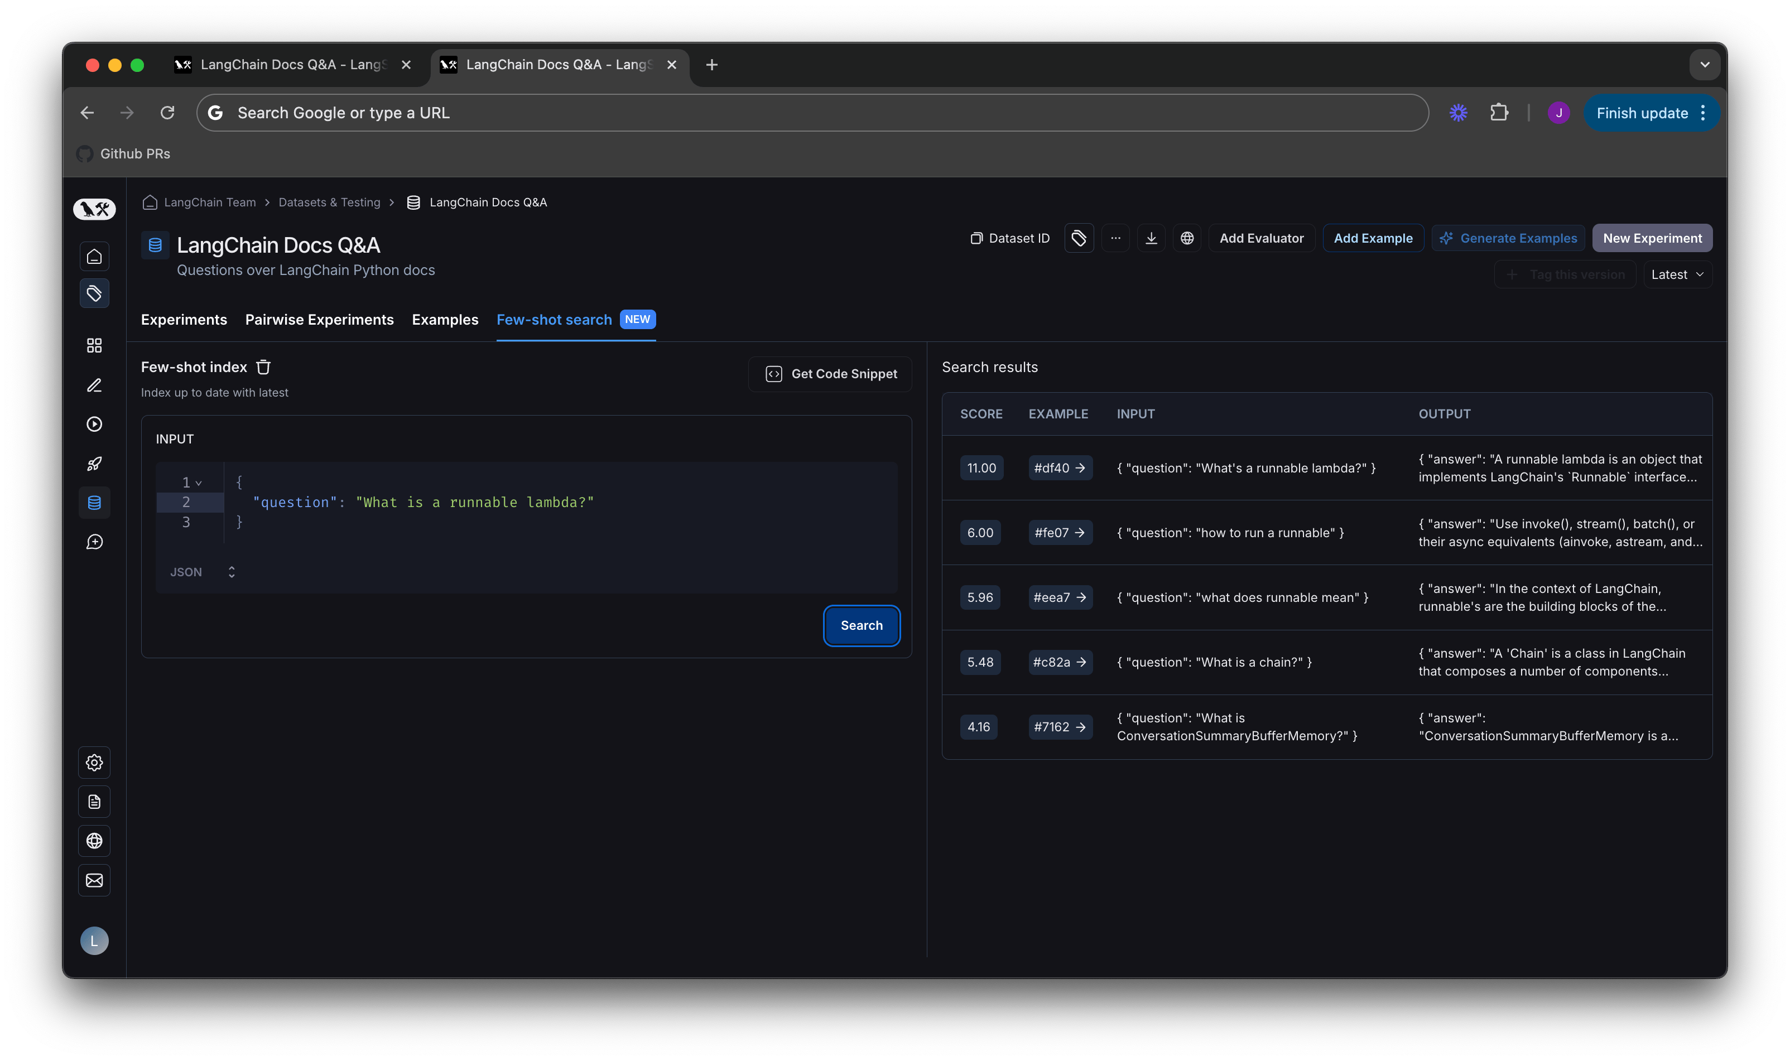Select the Few-shot search tab
Screen dimensions: 1790x1061
pyautogui.click(x=576, y=320)
